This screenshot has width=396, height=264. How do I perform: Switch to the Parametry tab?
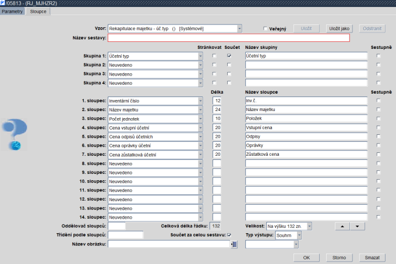click(12, 11)
